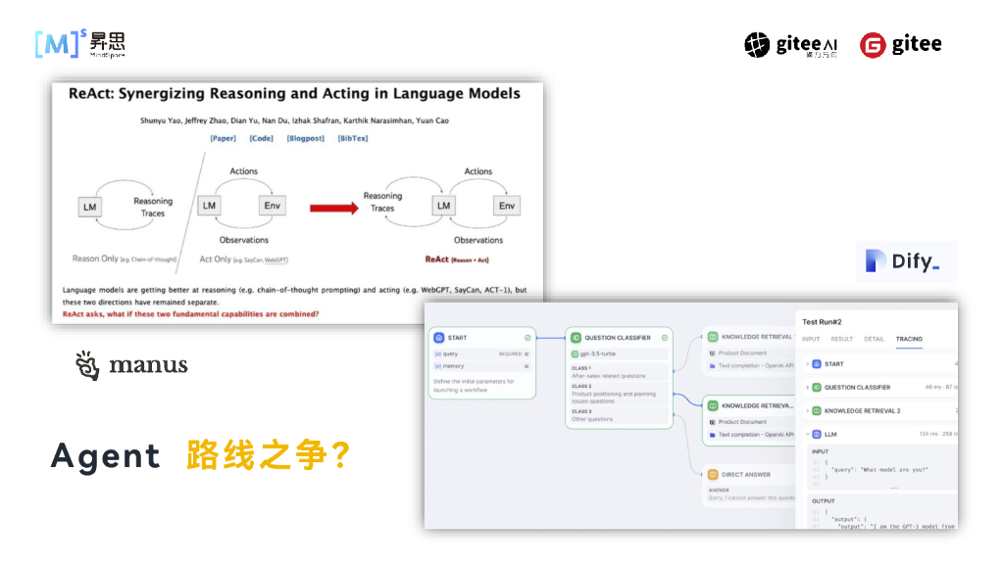Click the variable icon beside query

(438, 353)
